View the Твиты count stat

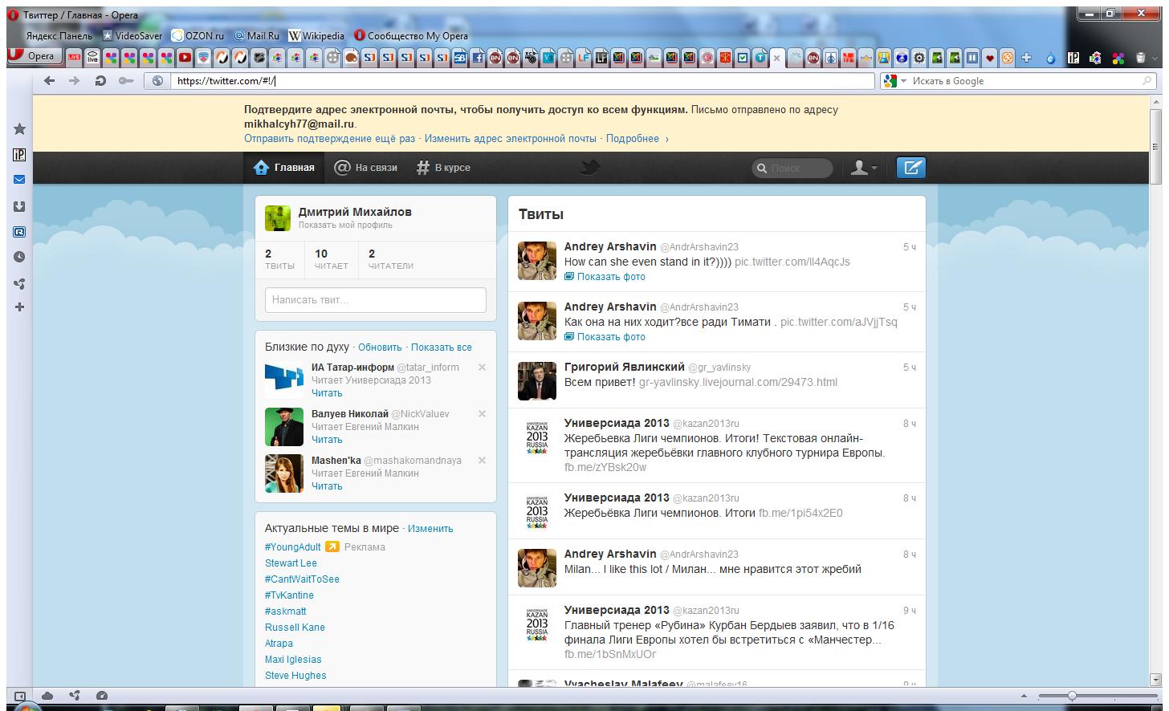[x=279, y=259]
